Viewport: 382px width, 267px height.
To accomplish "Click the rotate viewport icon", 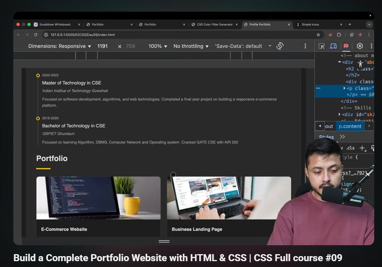I will pyautogui.click(x=280, y=46).
